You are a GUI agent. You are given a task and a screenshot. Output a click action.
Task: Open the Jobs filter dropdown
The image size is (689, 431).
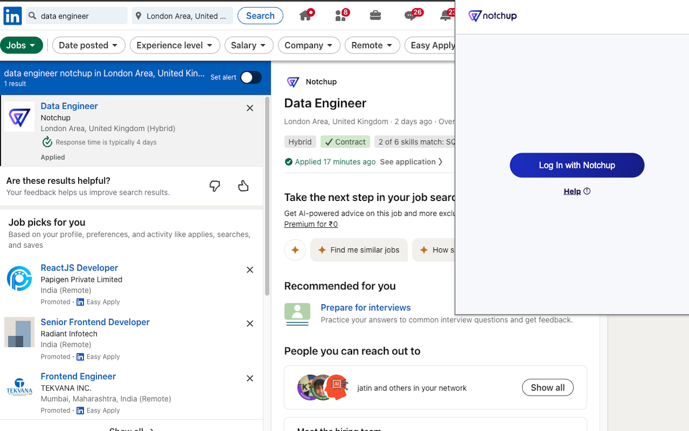pyautogui.click(x=22, y=45)
